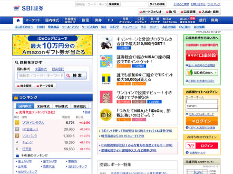Click the SBI証券 logo

(x=29, y=8)
